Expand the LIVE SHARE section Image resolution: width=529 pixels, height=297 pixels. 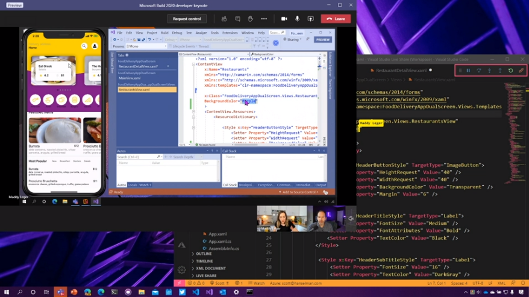coord(206,276)
